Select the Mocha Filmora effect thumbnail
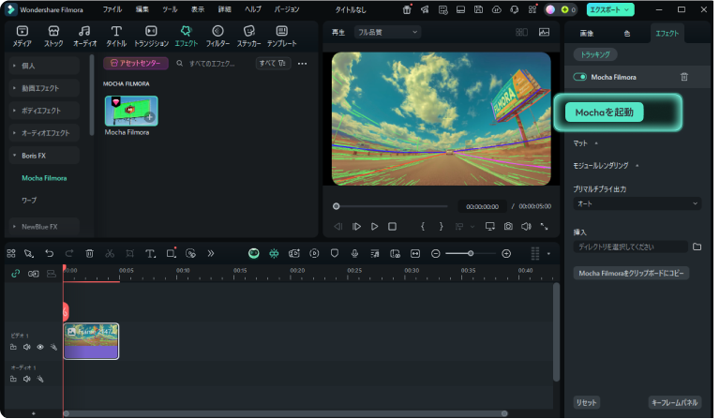The height and width of the screenshot is (419, 720). pyautogui.click(x=131, y=111)
